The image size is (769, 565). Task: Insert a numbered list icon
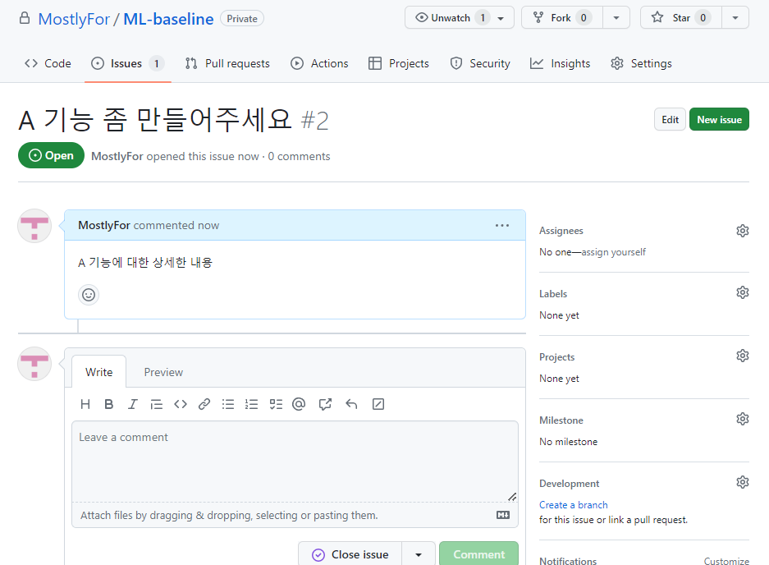tap(252, 404)
